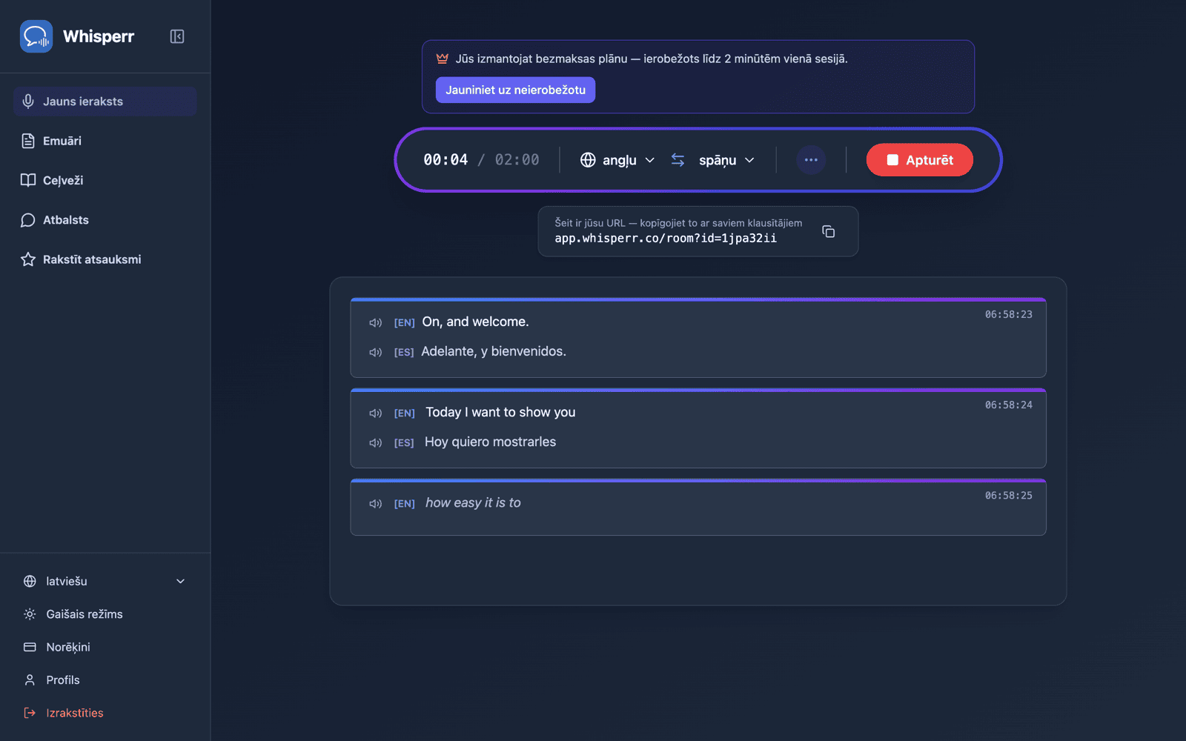Click the person icon beside Profils

30,680
